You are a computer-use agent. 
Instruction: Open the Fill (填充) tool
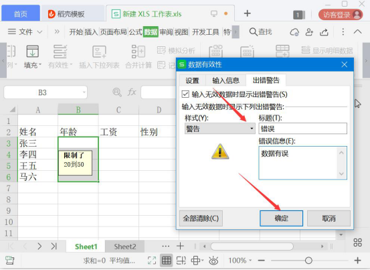33,57
